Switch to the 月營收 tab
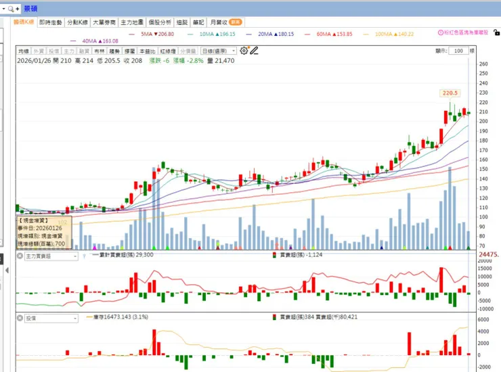The width and height of the screenshot is (501, 372). pos(226,22)
